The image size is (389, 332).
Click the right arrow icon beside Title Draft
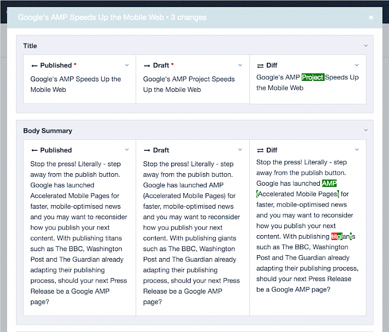(147, 65)
